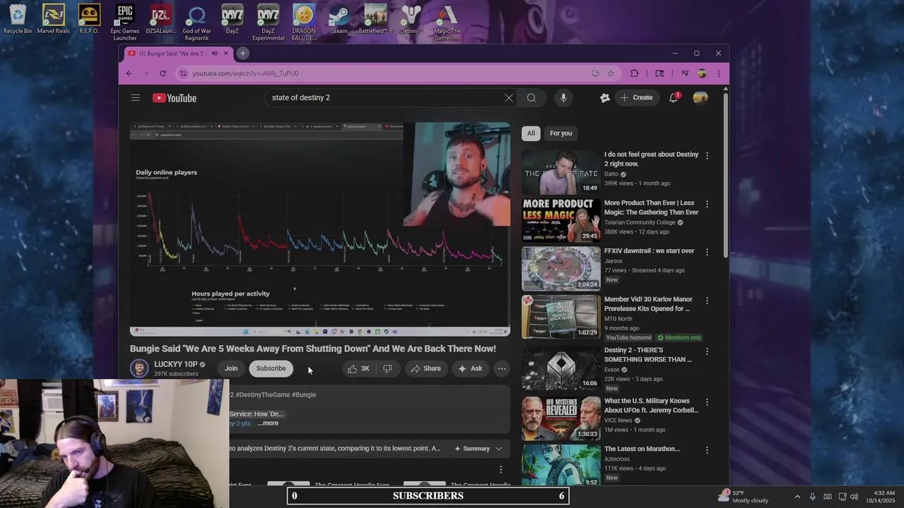Open options for FFXIV dawntrail video

click(x=707, y=252)
